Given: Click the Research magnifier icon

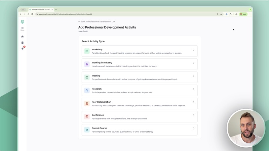Looking at the screenshot, I should (x=87, y=90).
